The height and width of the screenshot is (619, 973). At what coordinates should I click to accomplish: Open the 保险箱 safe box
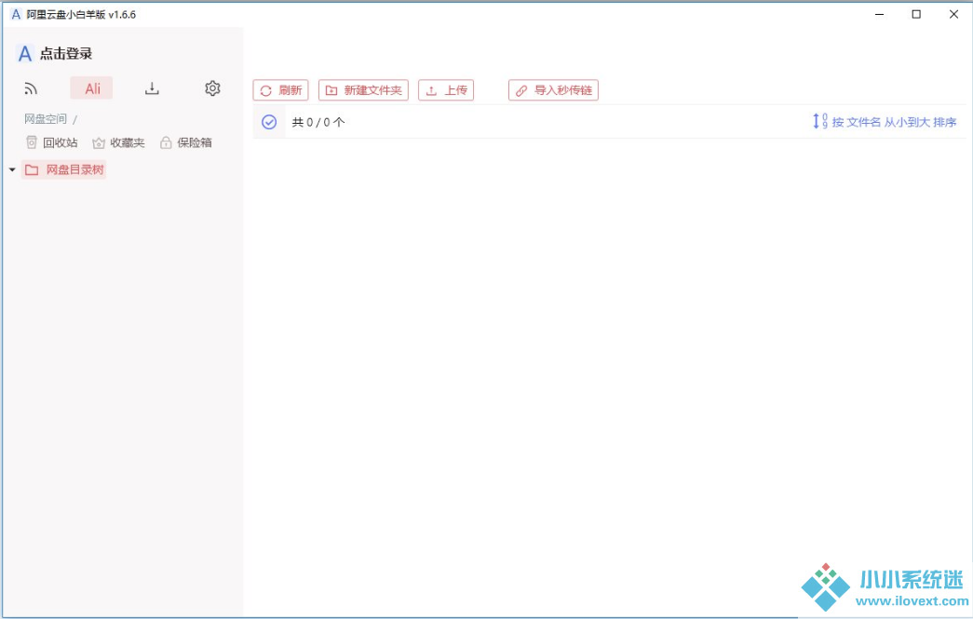186,142
